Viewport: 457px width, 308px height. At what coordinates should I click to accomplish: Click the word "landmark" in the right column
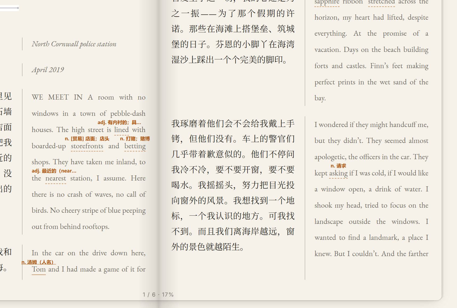coord(384,237)
